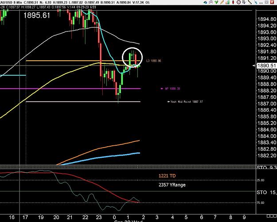
Task: Click hour 5 on the time axis
Action: (186, 217)
